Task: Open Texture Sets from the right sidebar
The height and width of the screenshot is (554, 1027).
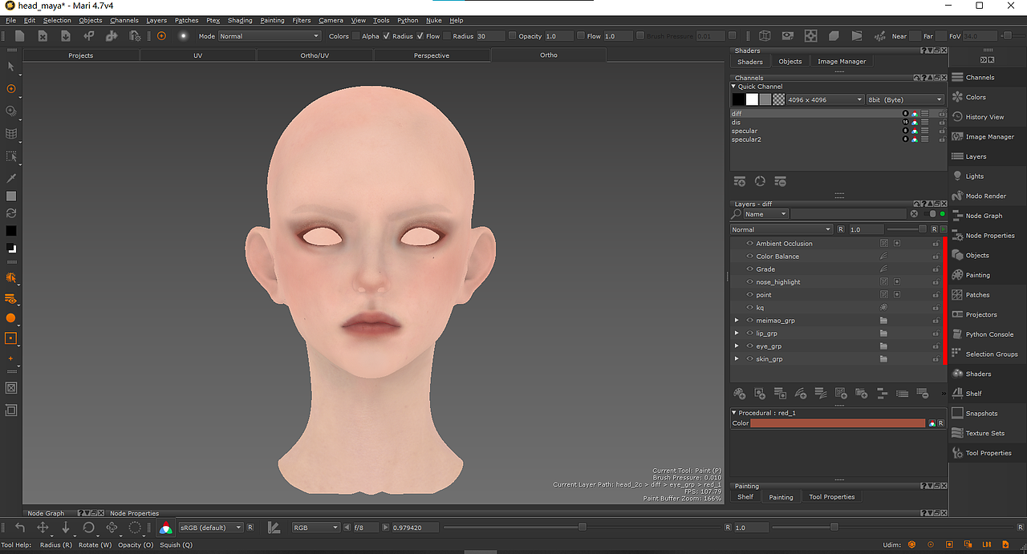Action: tap(984, 433)
